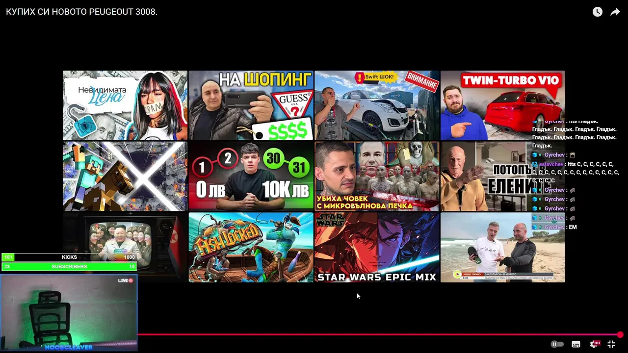Open УБИХА ЧОВЕК С МИКРОВЪЛНОВА ПЕЧКА video
Screen dimensions: 628x353
377,176
